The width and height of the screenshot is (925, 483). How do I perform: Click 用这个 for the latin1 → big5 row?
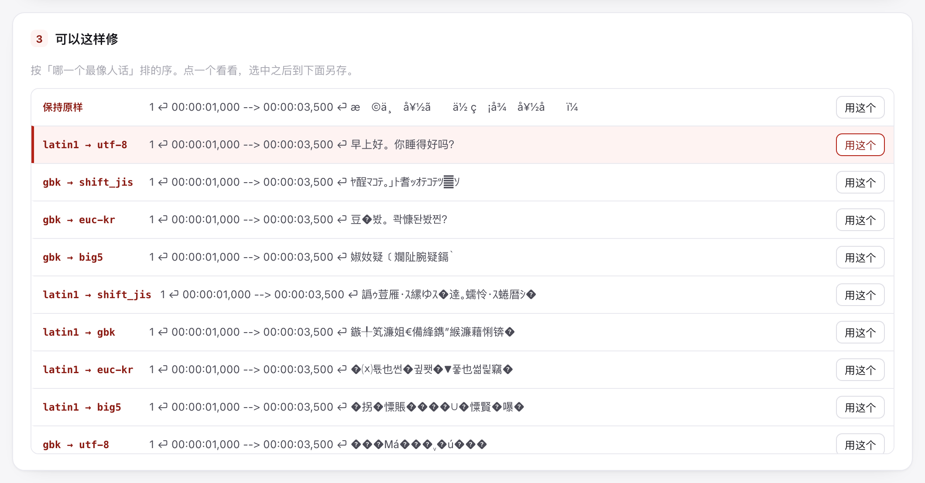click(x=860, y=407)
